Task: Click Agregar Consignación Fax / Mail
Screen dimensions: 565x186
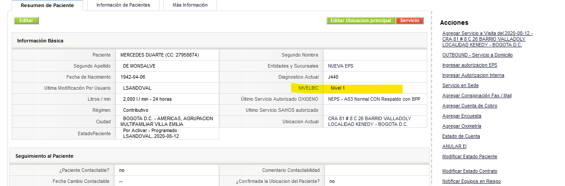Action: pyautogui.click(x=477, y=95)
